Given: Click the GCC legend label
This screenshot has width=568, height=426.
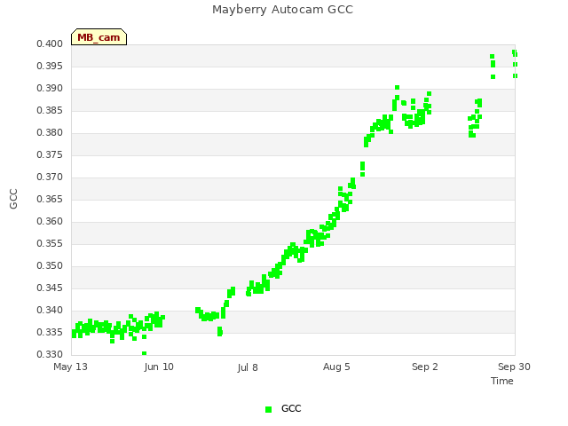Looking at the screenshot, I should [291, 408].
